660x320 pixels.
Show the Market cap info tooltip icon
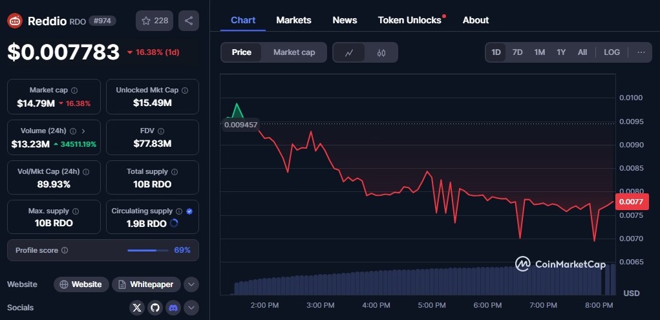(x=74, y=91)
